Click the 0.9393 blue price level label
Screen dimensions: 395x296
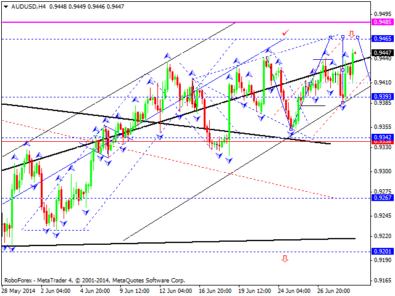tap(383, 96)
